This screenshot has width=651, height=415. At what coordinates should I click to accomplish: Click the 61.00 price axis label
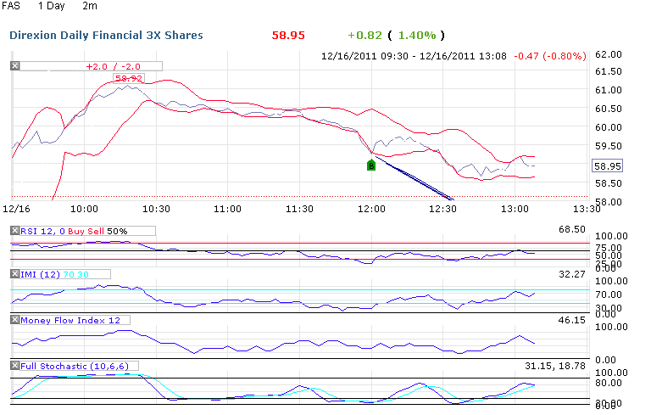[x=609, y=90]
